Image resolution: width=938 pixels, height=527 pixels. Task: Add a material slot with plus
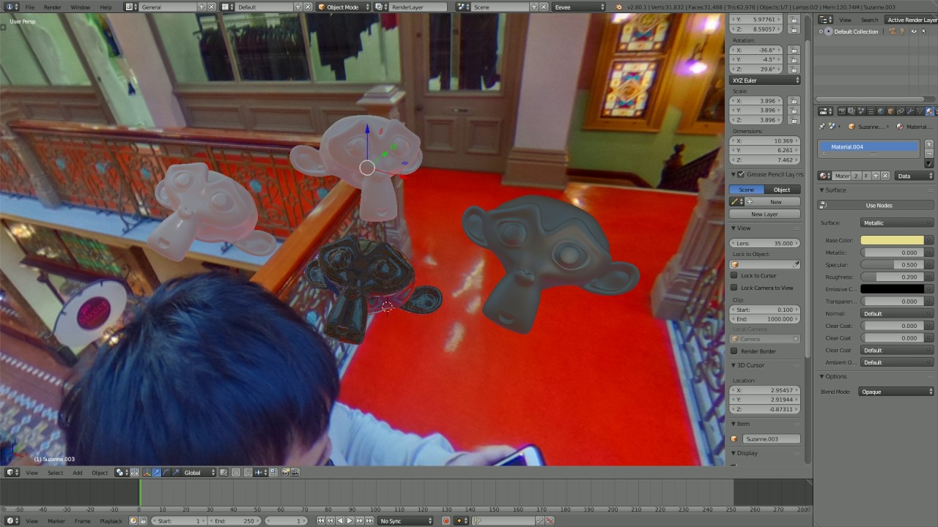(929, 144)
